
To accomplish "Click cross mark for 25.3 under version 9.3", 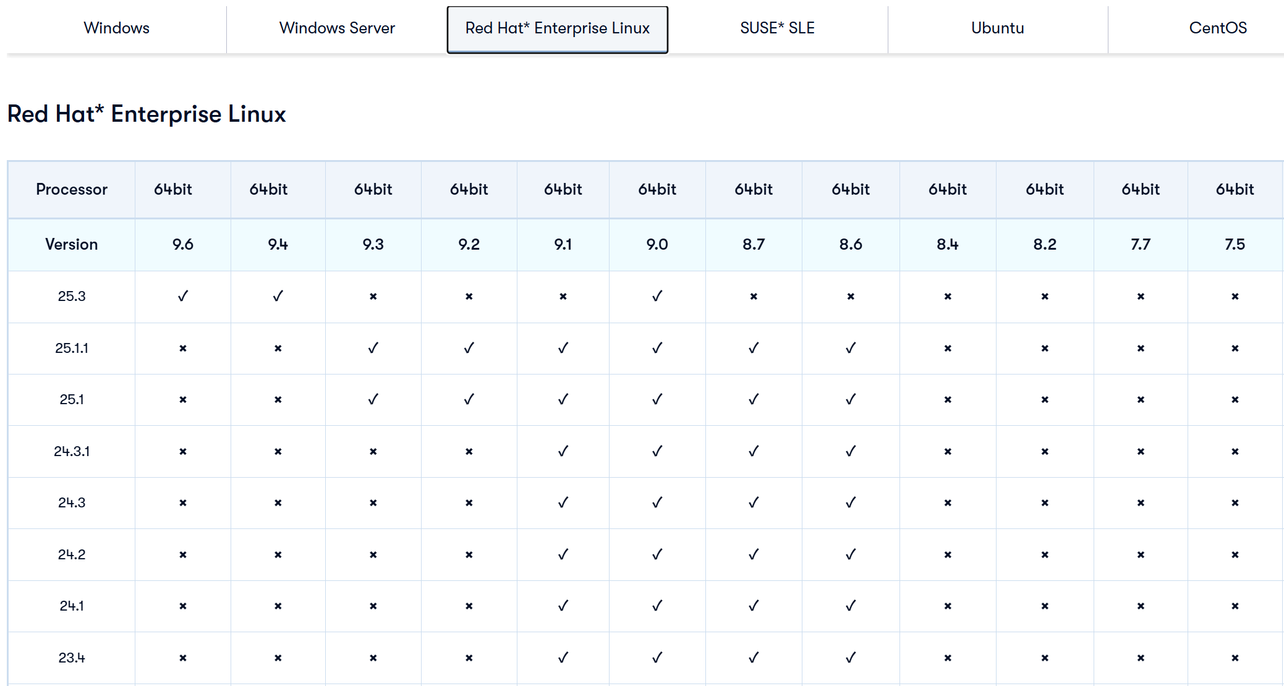I will pyautogui.click(x=373, y=297).
